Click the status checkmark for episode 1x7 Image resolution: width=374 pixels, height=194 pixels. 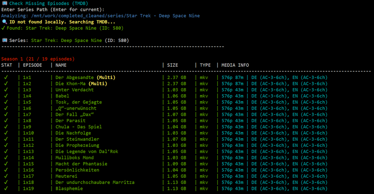6,114
